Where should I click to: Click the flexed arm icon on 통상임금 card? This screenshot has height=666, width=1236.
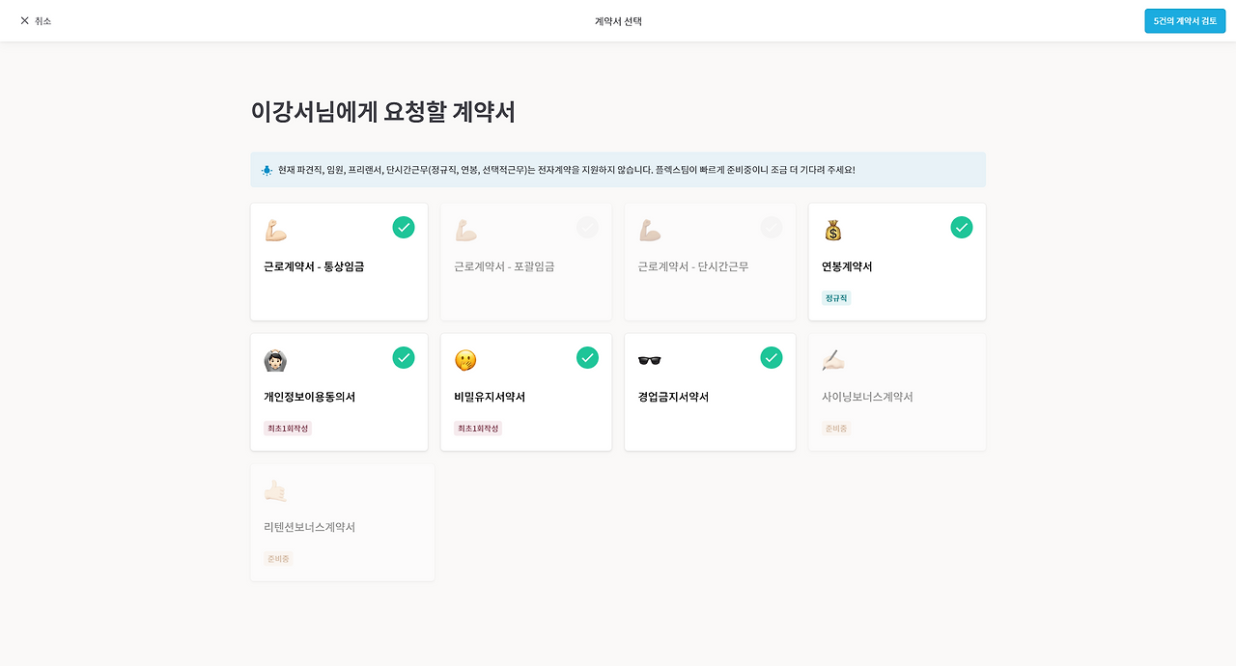point(275,231)
